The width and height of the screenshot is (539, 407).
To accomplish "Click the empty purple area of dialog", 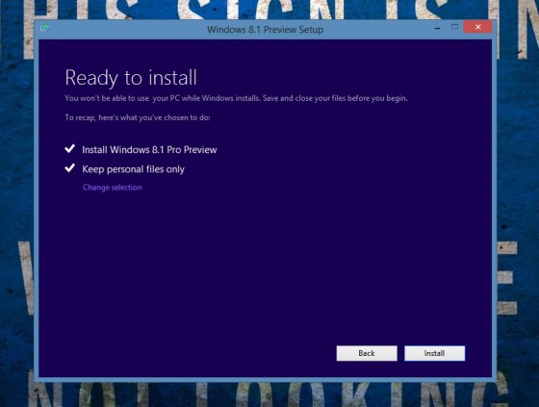I will pos(265,268).
